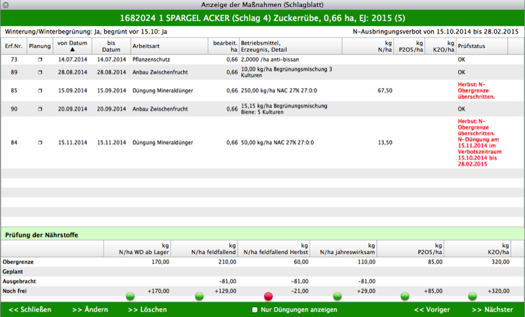The image size is (525, 317).
Task: Click the green Schlag 4 Zuckerrübe title bar
Action: (x=262, y=18)
